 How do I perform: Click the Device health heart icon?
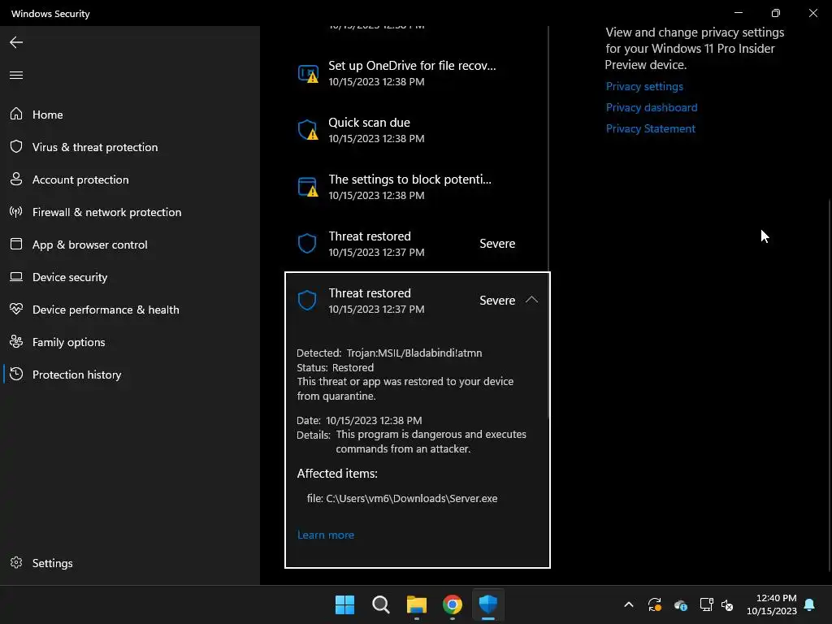point(16,309)
